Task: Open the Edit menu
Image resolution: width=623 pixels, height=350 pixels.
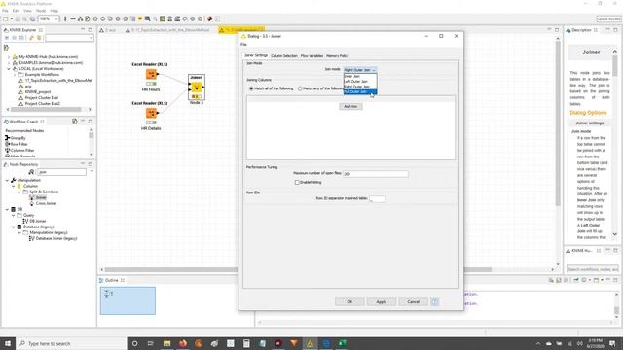Action: [x=16, y=11]
